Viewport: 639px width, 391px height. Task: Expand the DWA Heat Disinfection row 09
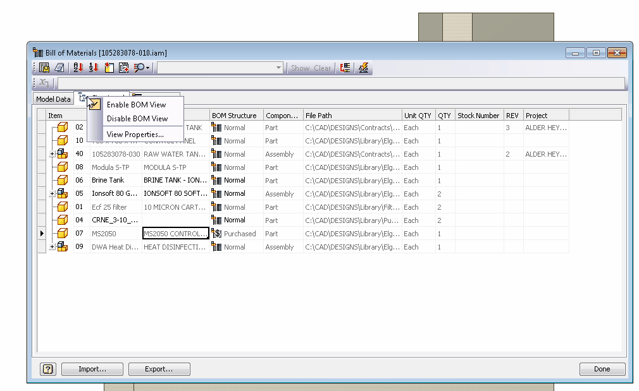point(52,247)
